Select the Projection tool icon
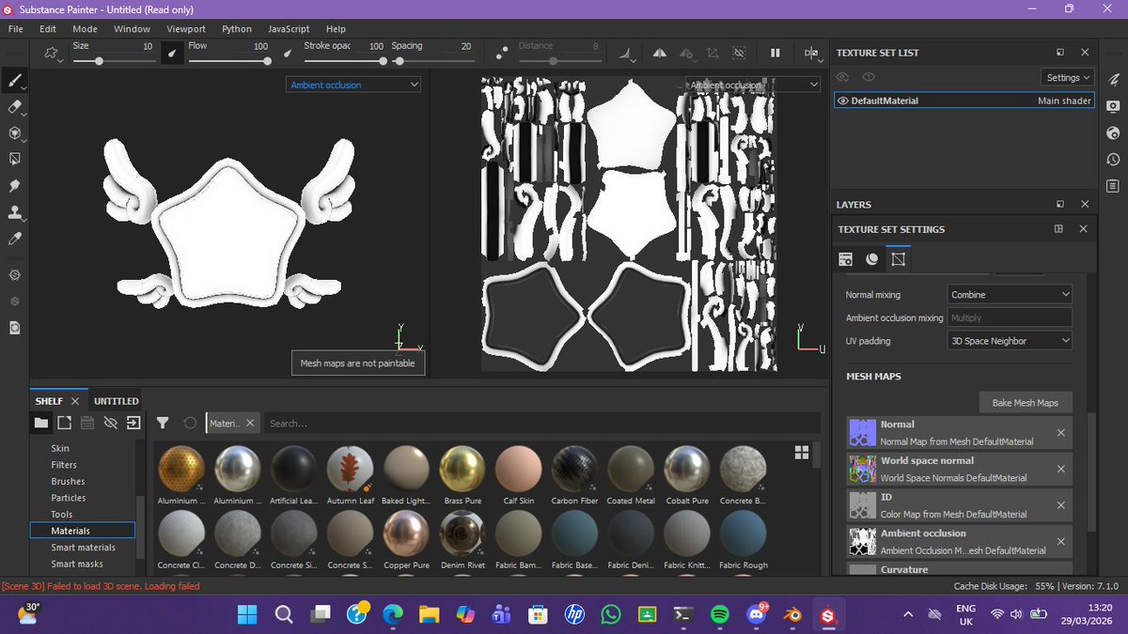The image size is (1128, 634). (14, 133)
